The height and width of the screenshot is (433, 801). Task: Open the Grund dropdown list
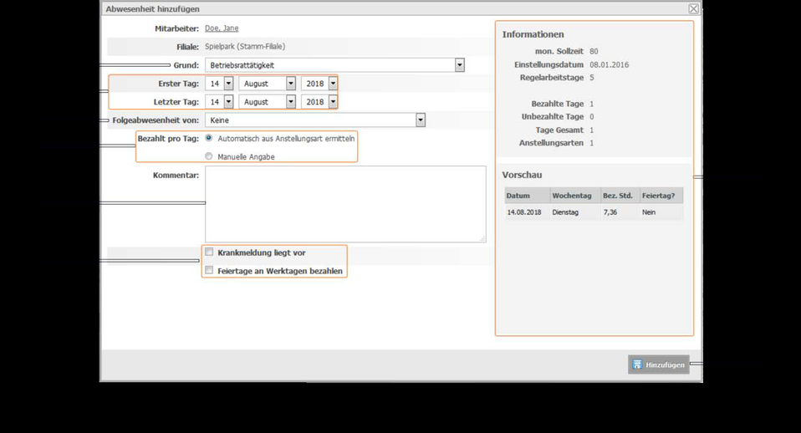pos(459,65)
